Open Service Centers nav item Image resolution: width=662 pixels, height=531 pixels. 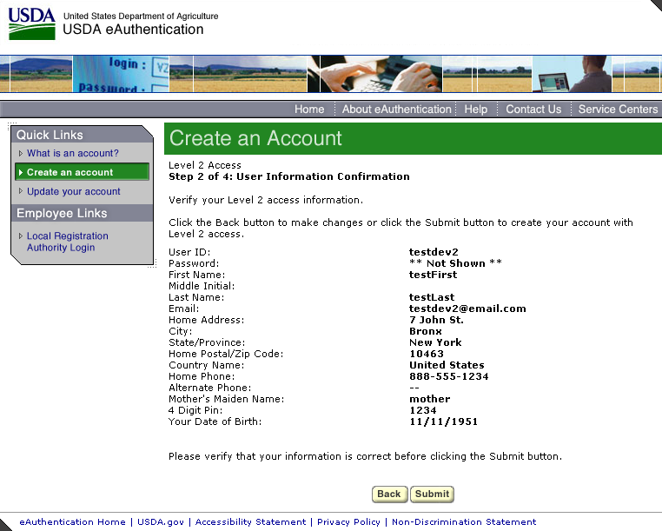(618, 109)
